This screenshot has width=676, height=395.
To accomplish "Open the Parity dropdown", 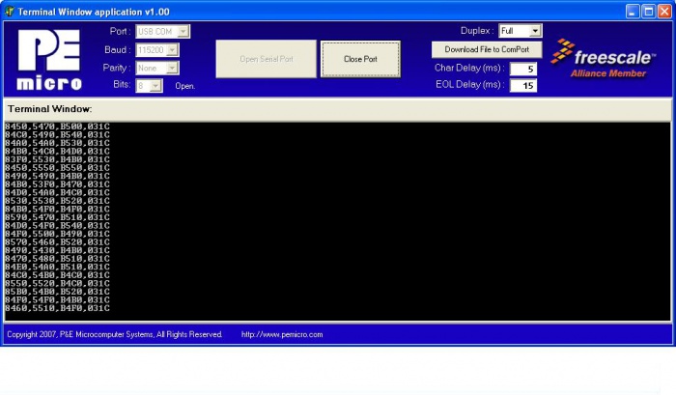I will 172,68.
